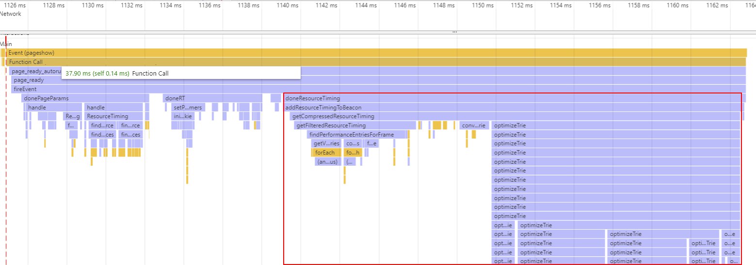Select the yellow forEach bar
Viewport: 756px width, 265px height.
coord(326,153)
